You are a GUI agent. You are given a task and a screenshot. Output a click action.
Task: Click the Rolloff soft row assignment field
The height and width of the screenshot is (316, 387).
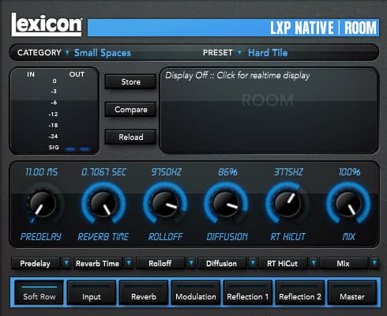click(x=160, y=263)
